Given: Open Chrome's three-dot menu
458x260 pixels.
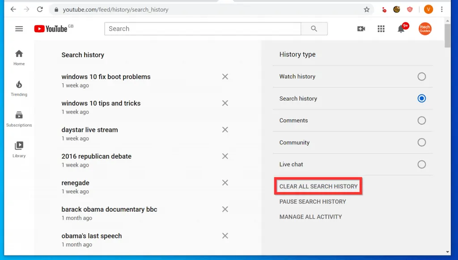Looking at the screenshot, I should (x=442, y=9).
